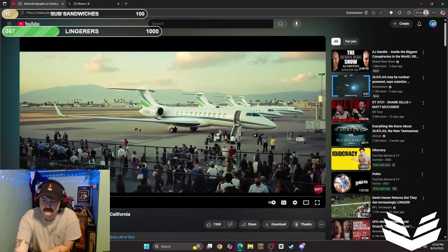Open Discord from the taskbar
Viewport: 448px width, 252px height.
[x=302, y=246]
